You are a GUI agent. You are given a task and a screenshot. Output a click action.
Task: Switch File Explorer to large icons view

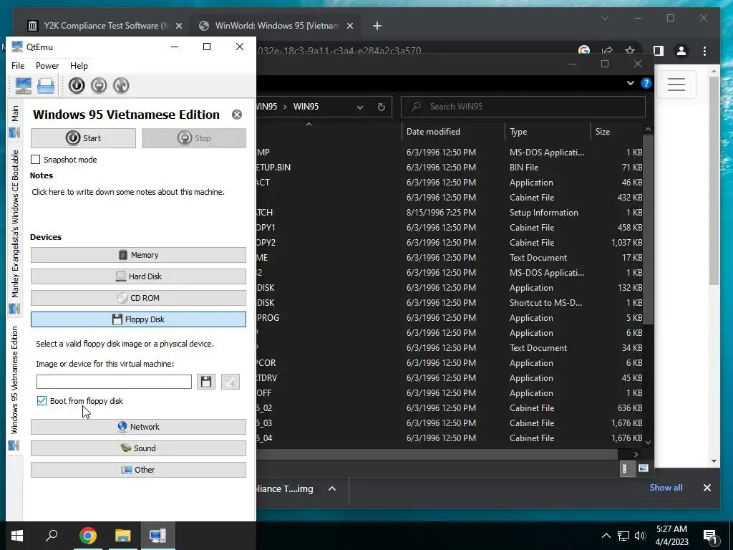[644, 468]
